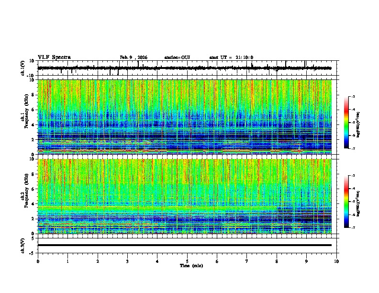The image size is (379, 293).
Task: Click the ch.1 voltage waveform trace panel
Action: coord(187,68)
